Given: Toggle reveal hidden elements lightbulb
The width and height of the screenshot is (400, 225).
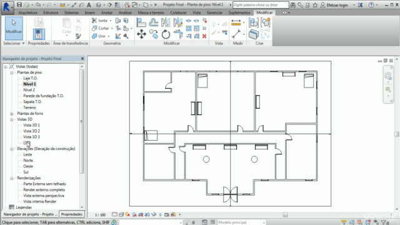Looking at the screenshot, I should coord(160,215).
